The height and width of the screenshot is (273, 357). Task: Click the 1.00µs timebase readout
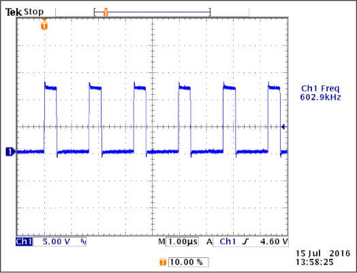(x=183, y=242)
